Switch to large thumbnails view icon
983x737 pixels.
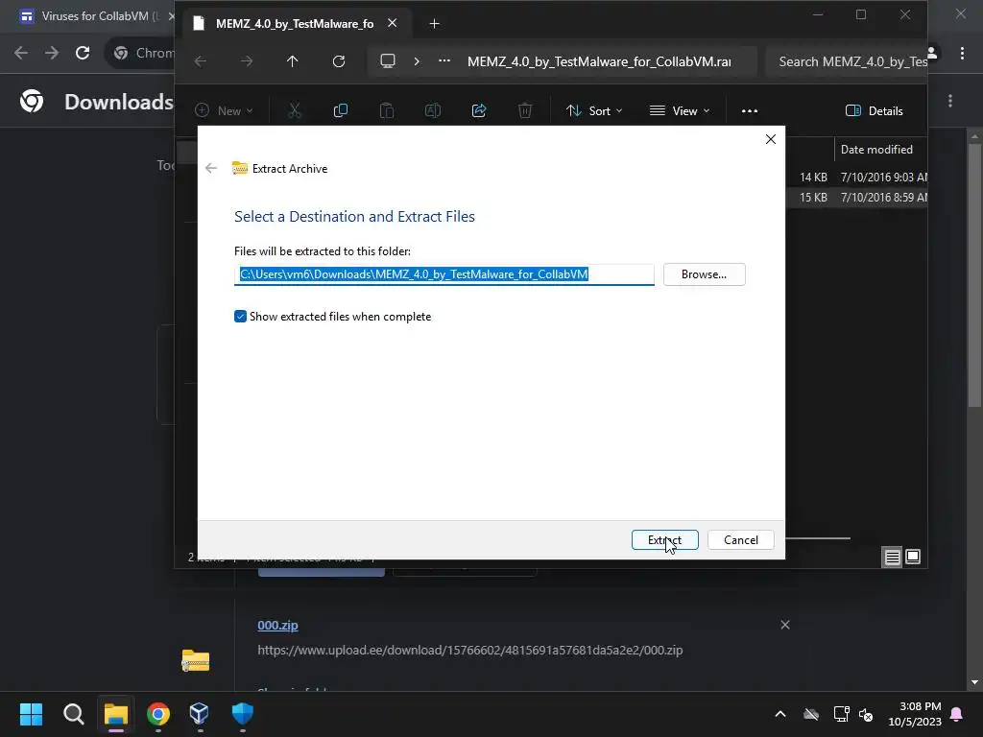[x=913, y=557]
